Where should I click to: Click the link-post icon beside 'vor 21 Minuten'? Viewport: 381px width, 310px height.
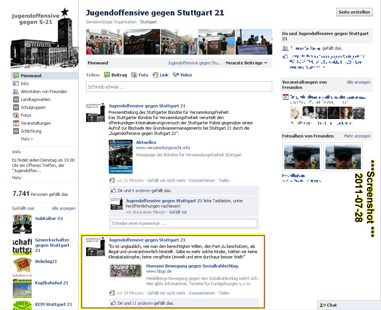tap(112, 180)
